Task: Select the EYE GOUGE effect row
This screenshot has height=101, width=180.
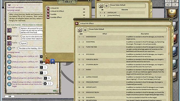Action: click(122, 55)
